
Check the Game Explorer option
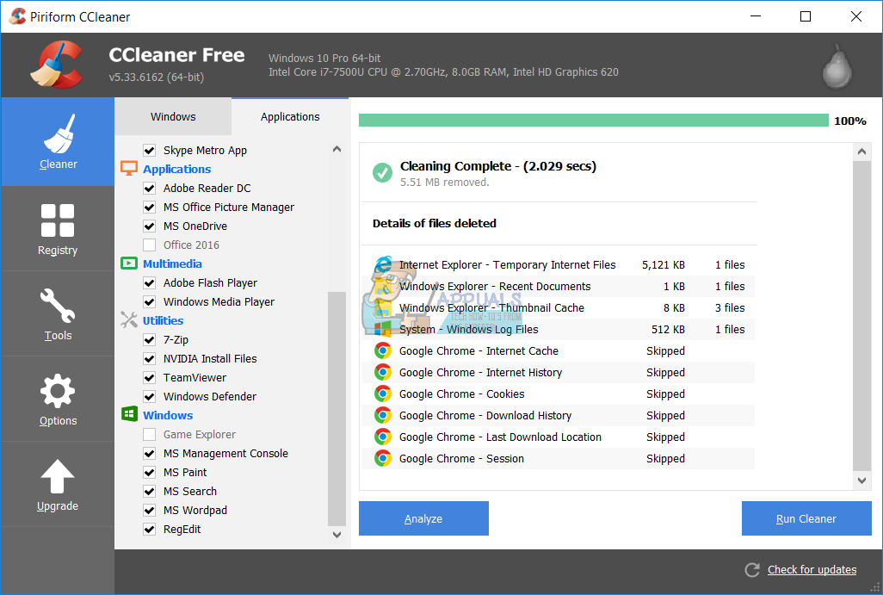(x=150, y=434)
